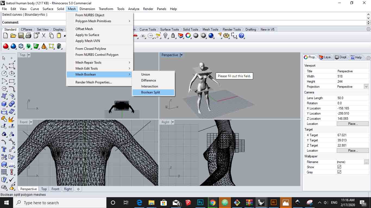Open the Front viewport menu arrow
Screen dimensions: 371x208
point(31,122)
